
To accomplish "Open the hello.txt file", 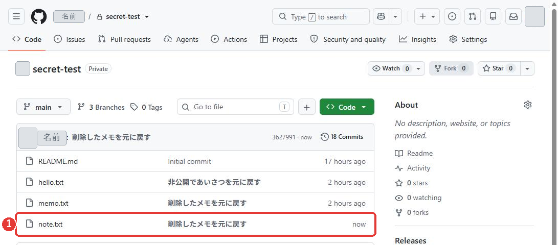I will tap(51, 183).
